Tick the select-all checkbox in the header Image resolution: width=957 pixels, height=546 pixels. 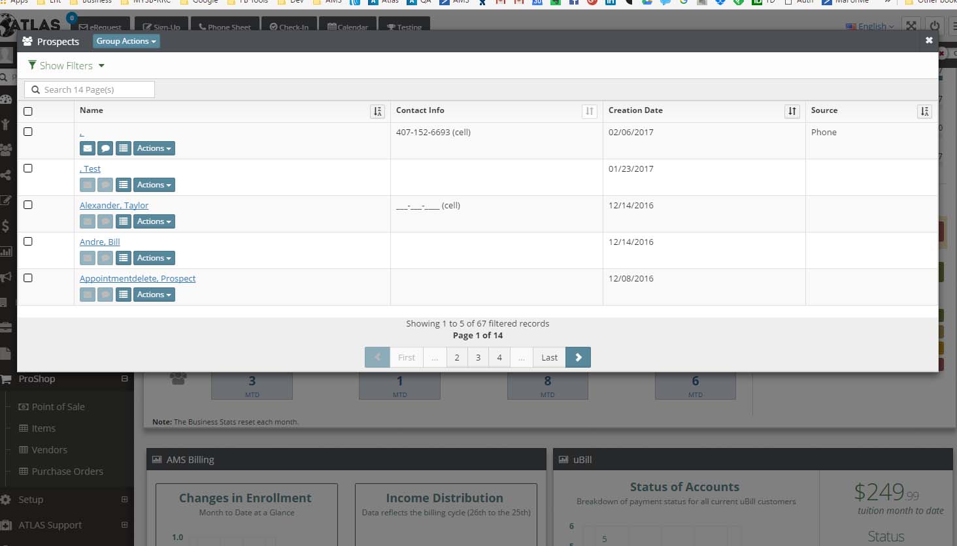28,112
